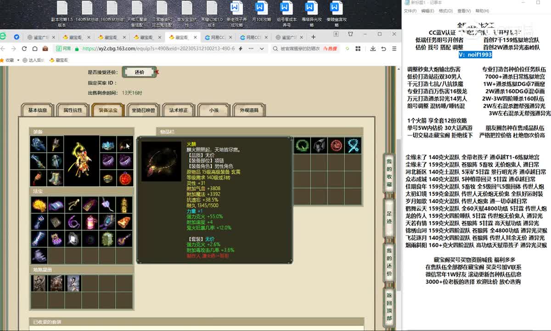Open Notepad 查看(V) menu
Image resolution: width=551 pixels, height=331 pixels.
(x=464, y=11)
